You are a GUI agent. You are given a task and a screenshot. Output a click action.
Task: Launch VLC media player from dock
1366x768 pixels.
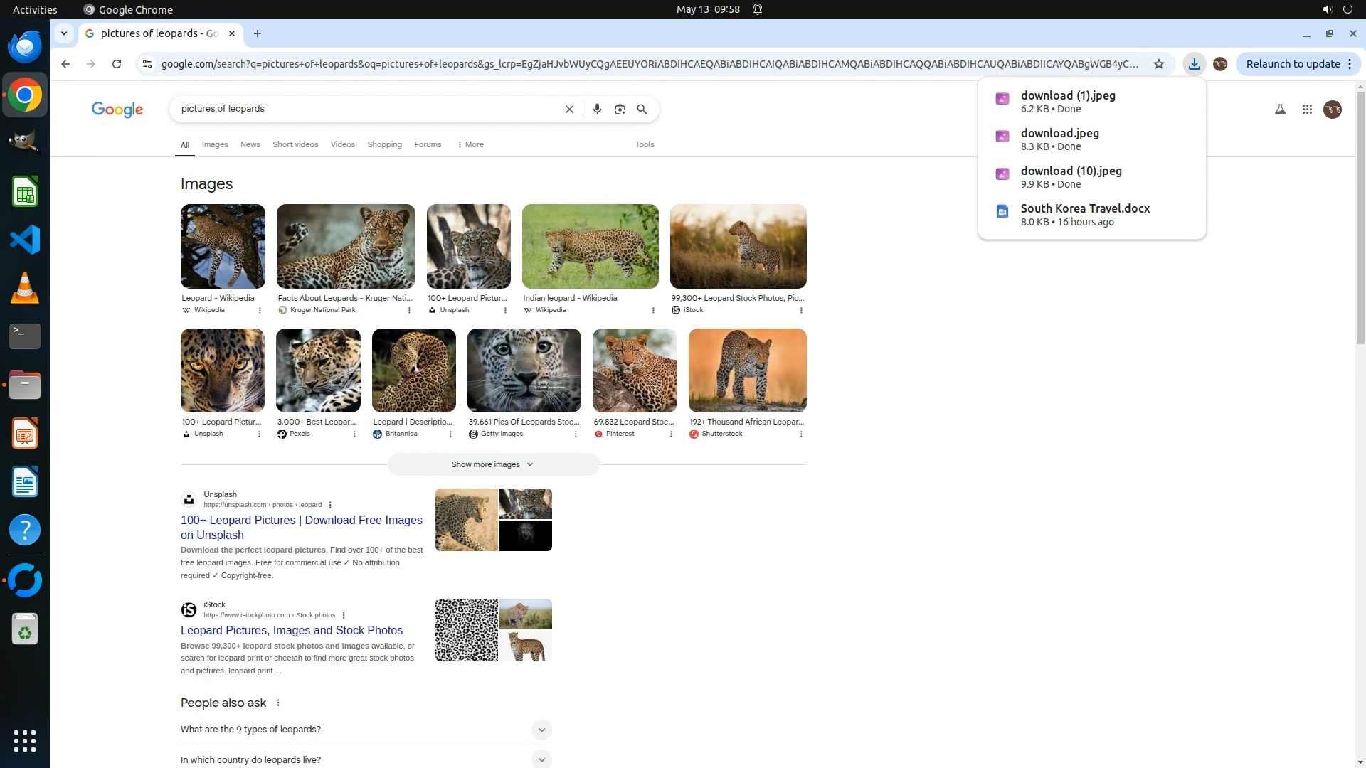click(x=25, y=288)
